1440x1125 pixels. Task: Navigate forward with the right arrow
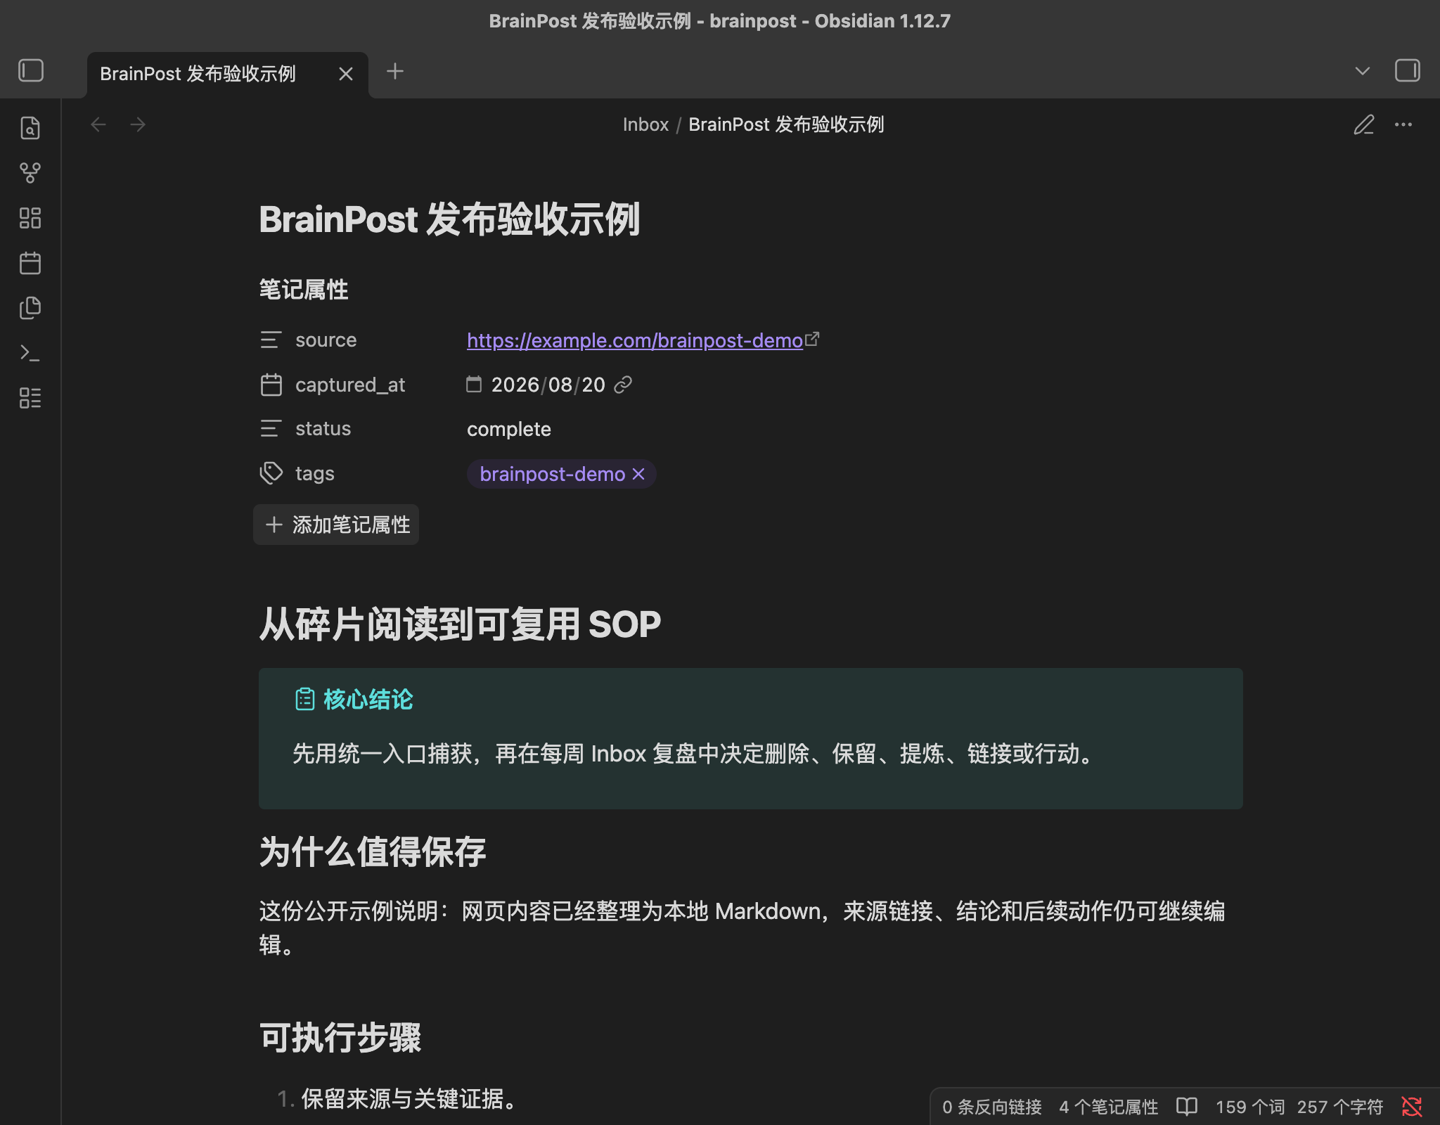pyautogui.click(x=138, y=125)
